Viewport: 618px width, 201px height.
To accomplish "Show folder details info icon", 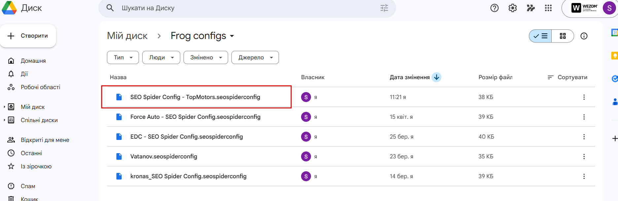I will [584, 36].
